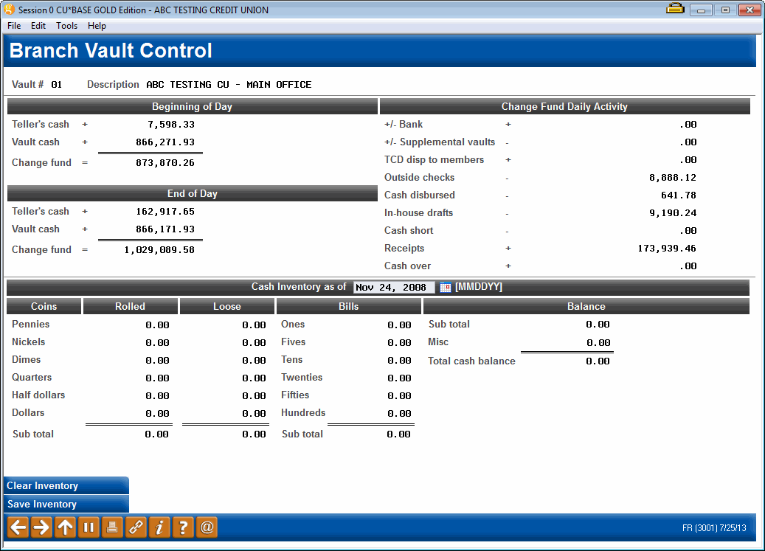Open the Help menu
The height and width of the screenshot is (551, 765).
pos(97,25)
